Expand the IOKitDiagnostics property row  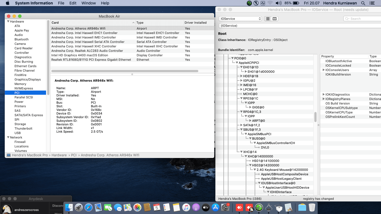point(324,94)
